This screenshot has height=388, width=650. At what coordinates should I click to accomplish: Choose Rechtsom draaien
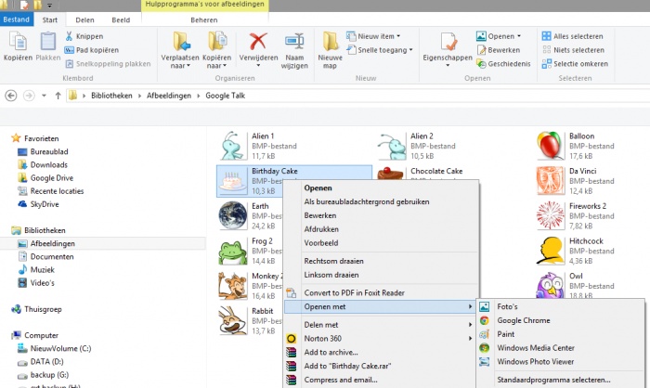333,261
